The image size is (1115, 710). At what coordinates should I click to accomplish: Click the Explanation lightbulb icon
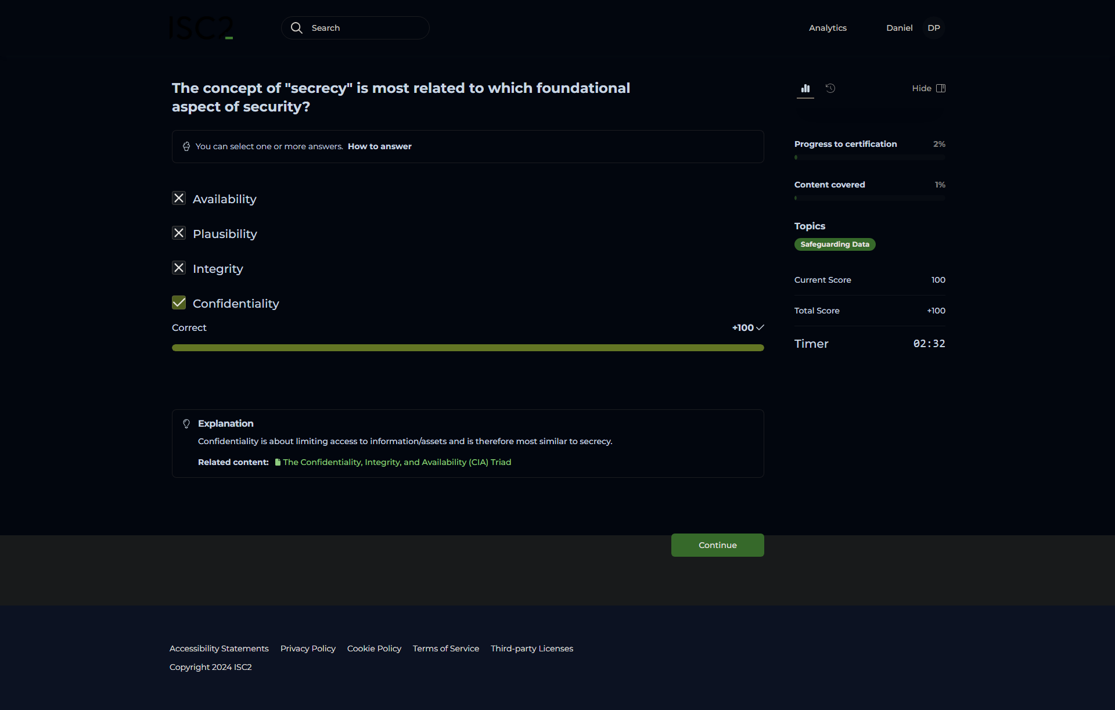(186, 424)
